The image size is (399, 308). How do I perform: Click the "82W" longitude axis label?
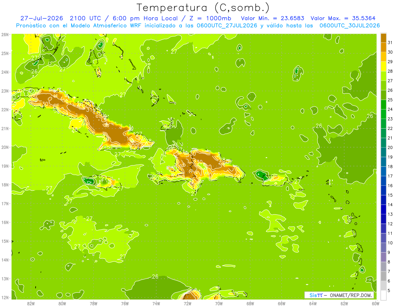[31, 303]
